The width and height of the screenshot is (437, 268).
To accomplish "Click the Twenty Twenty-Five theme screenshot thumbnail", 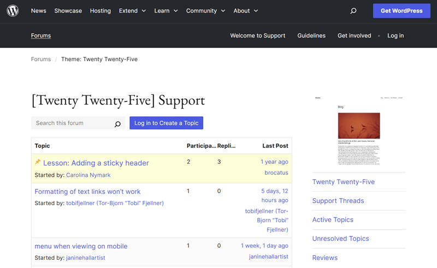I will (x=359, y=130).
